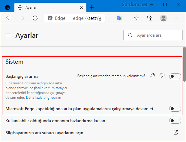Toggle the Başlangıç artırma switch
Screen dimensions: 186x142
pyautogui.click(x=175, y=76)
